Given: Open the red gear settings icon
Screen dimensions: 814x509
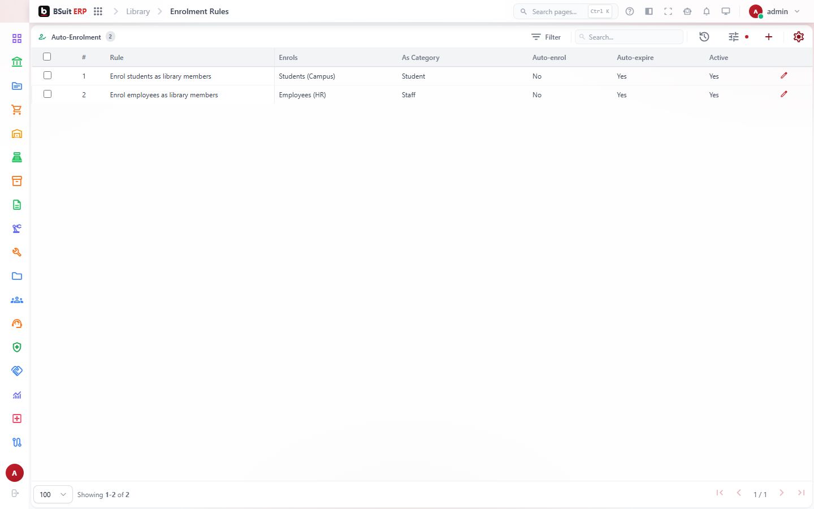Looking at the screenshot, I should 799,37.
